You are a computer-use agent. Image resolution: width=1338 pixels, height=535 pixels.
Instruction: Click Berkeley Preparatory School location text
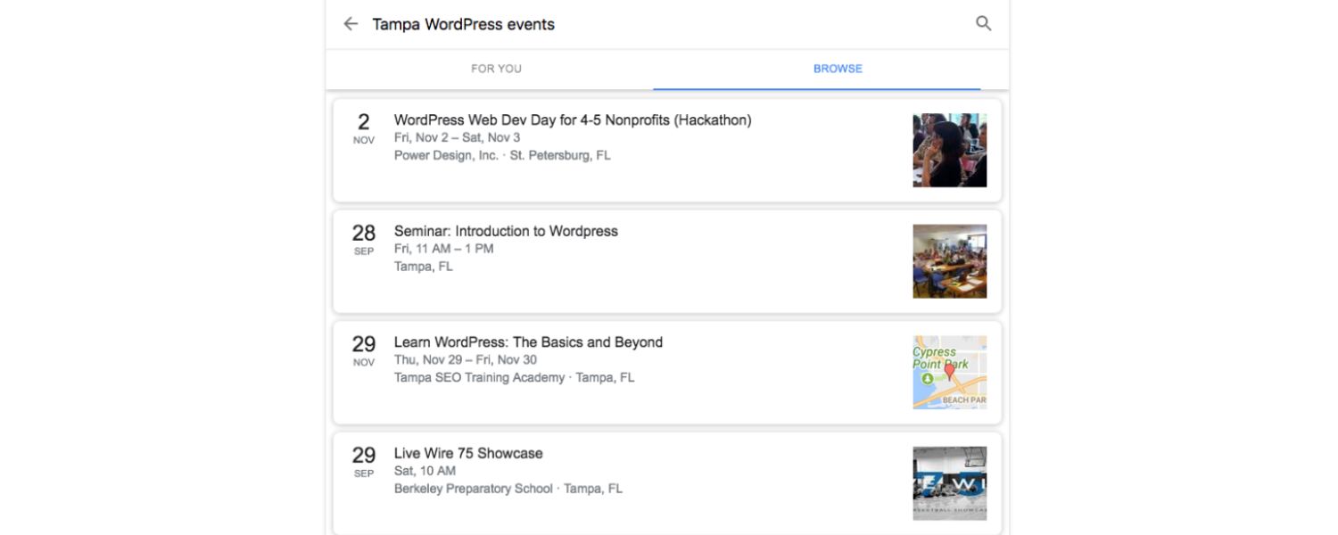[x=508, y=489]
